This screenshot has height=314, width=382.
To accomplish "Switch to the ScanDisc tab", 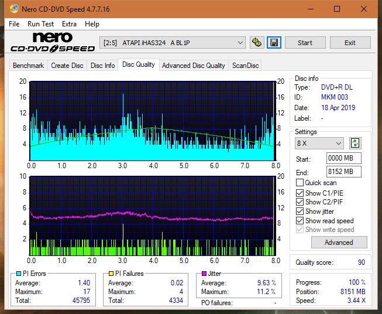I will pyautogui.click(x=245, y=66).
